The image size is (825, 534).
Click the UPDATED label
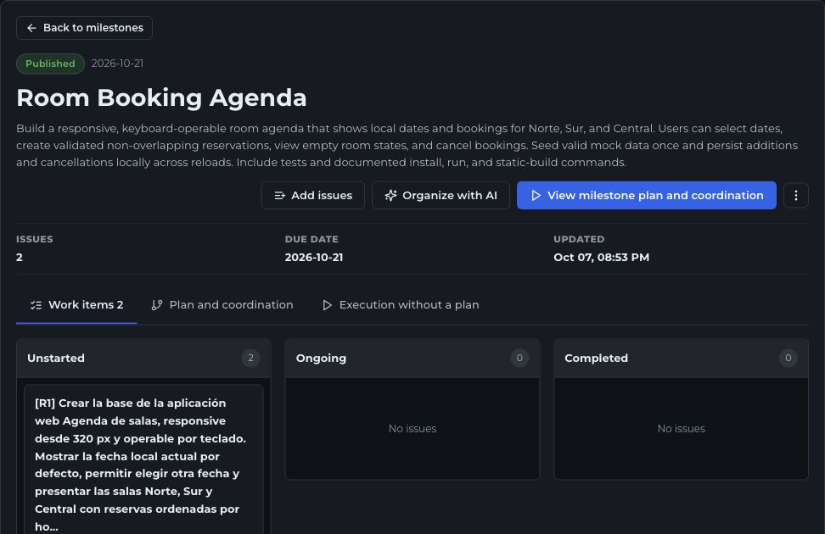click(579, 239)
